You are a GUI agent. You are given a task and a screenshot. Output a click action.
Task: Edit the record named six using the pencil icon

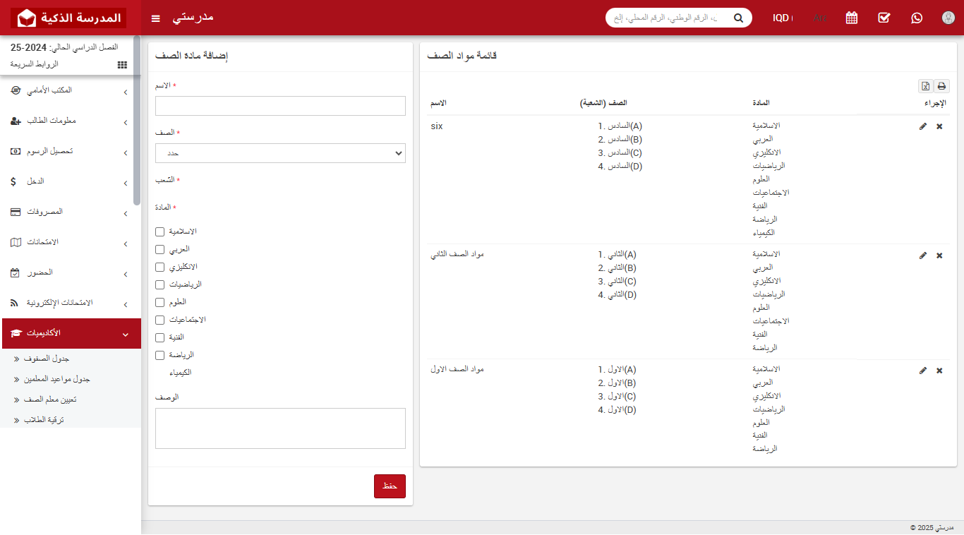923,126
